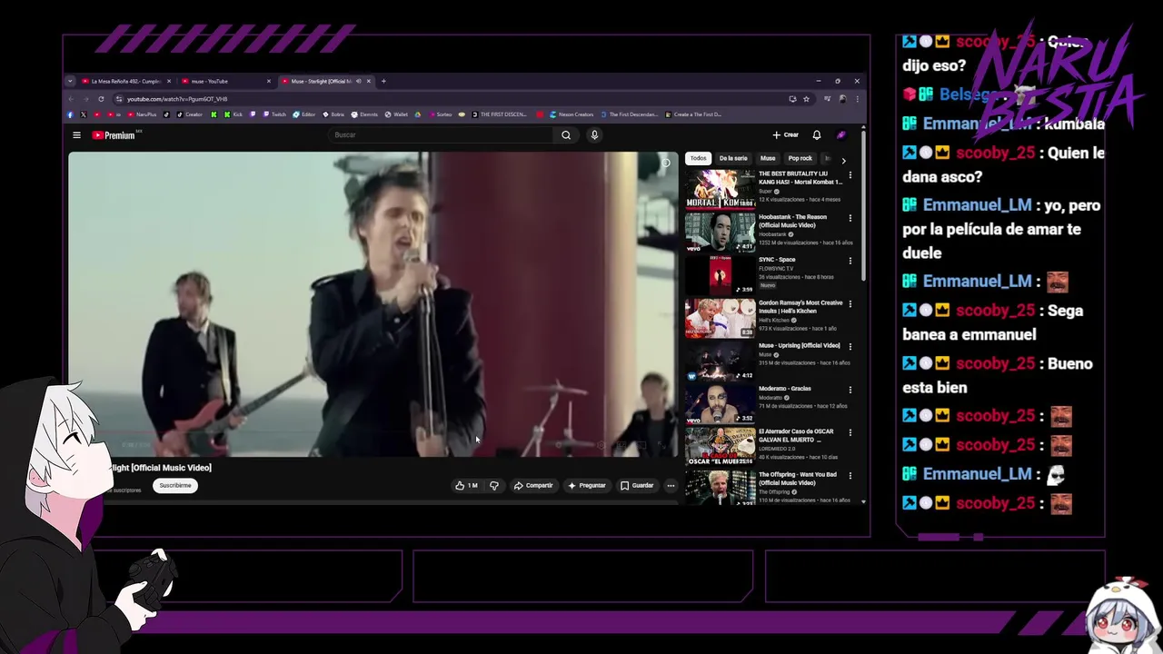
Task: Open options for Muse Uprising video
Action: point(850,346)
